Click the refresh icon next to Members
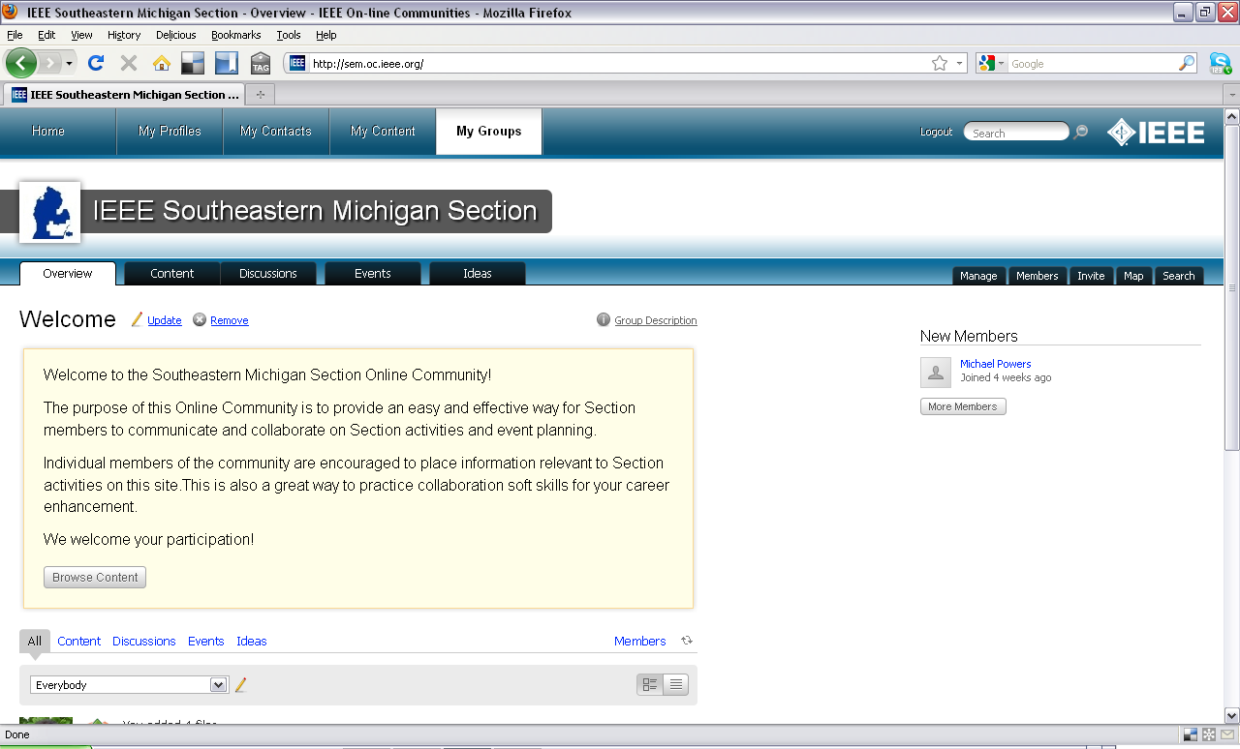 click(687, 641)
